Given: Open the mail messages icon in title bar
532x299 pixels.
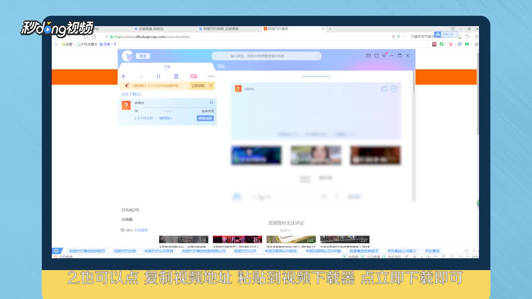Looking at the screenshot, I should click(368, 56).
